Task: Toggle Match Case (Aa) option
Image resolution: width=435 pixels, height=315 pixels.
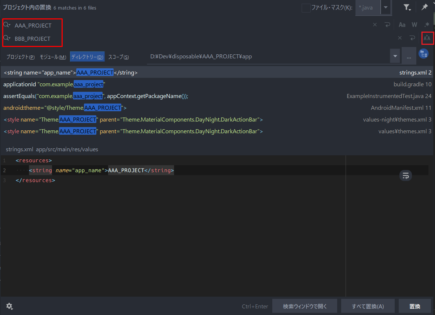Action: [x=402, y=25]
